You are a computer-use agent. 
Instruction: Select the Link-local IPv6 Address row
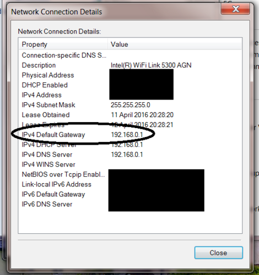click(130, 184)
